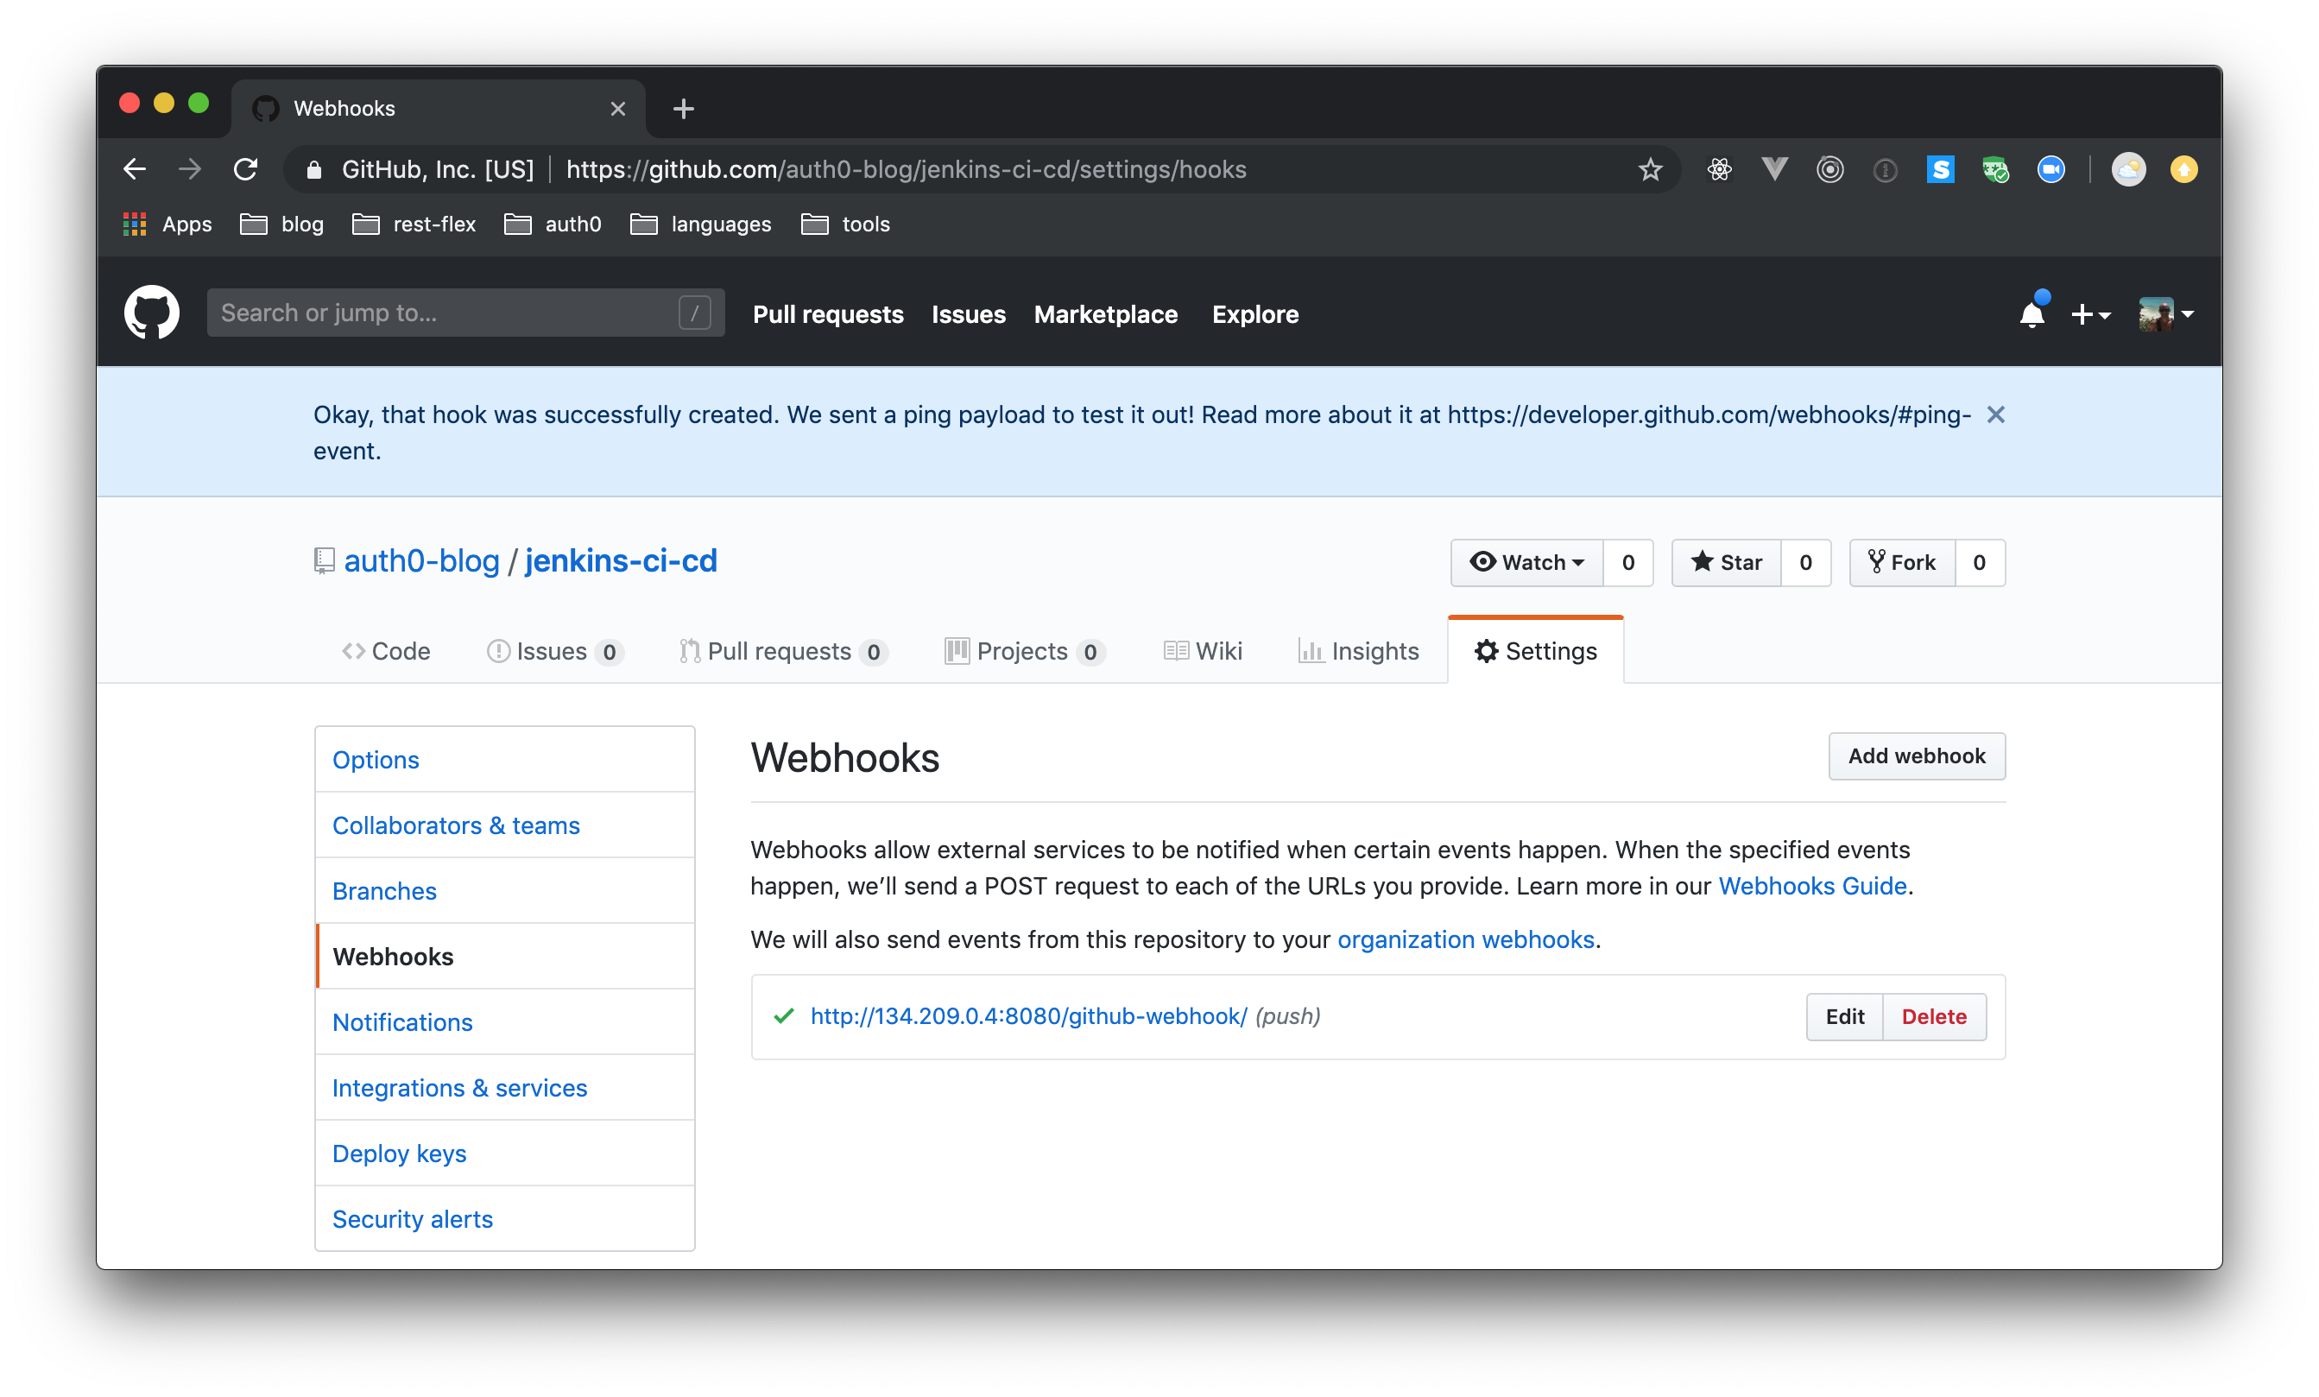Open the Deploy keys settings

(399, 1153)
